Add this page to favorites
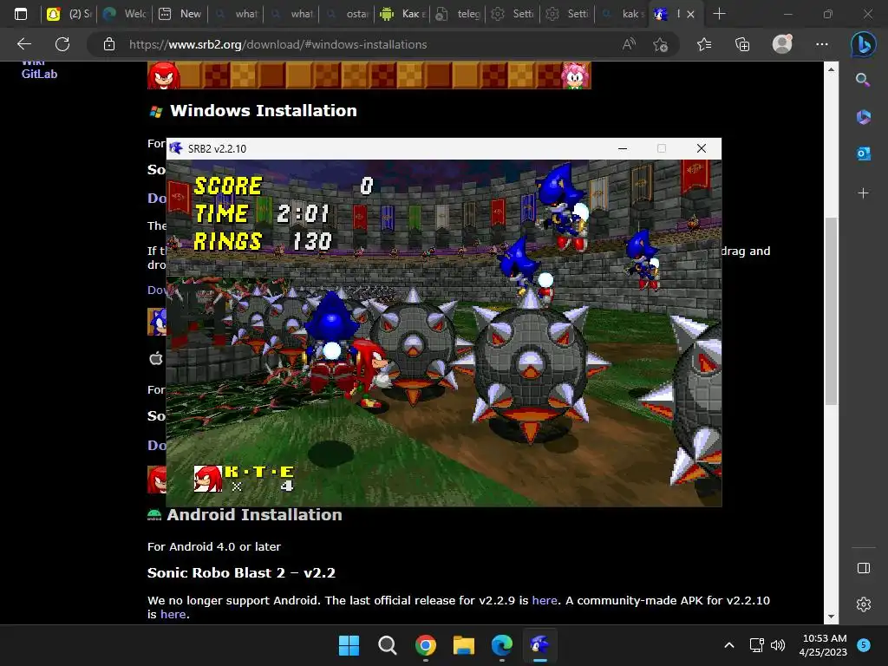This screenshot has height=666, width=888. point(660,44)
